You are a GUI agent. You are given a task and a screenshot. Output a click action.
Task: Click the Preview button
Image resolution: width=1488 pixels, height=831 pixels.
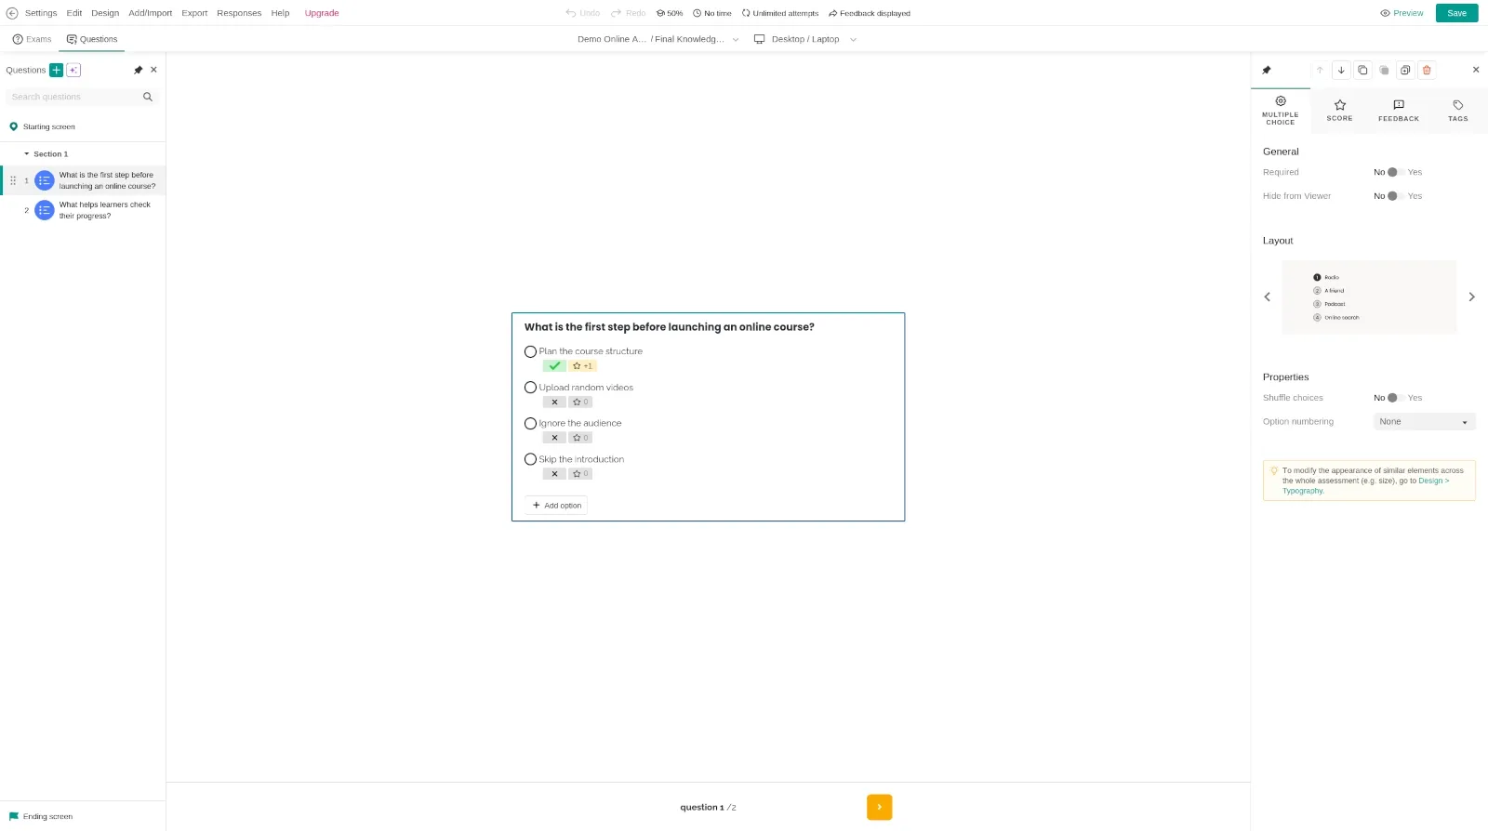coord(1402,13)
